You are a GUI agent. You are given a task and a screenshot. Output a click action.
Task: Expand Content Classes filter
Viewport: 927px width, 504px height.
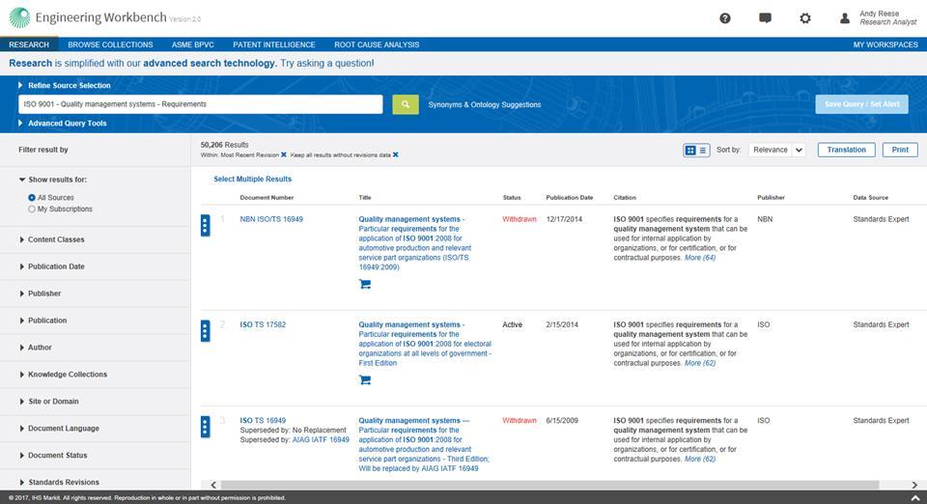(x=52, y=239)
